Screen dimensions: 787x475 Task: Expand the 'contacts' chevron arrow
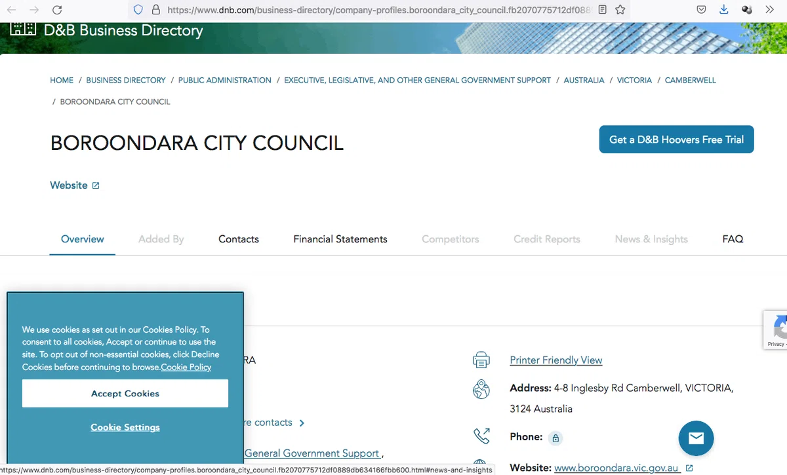tap(302, 423)
